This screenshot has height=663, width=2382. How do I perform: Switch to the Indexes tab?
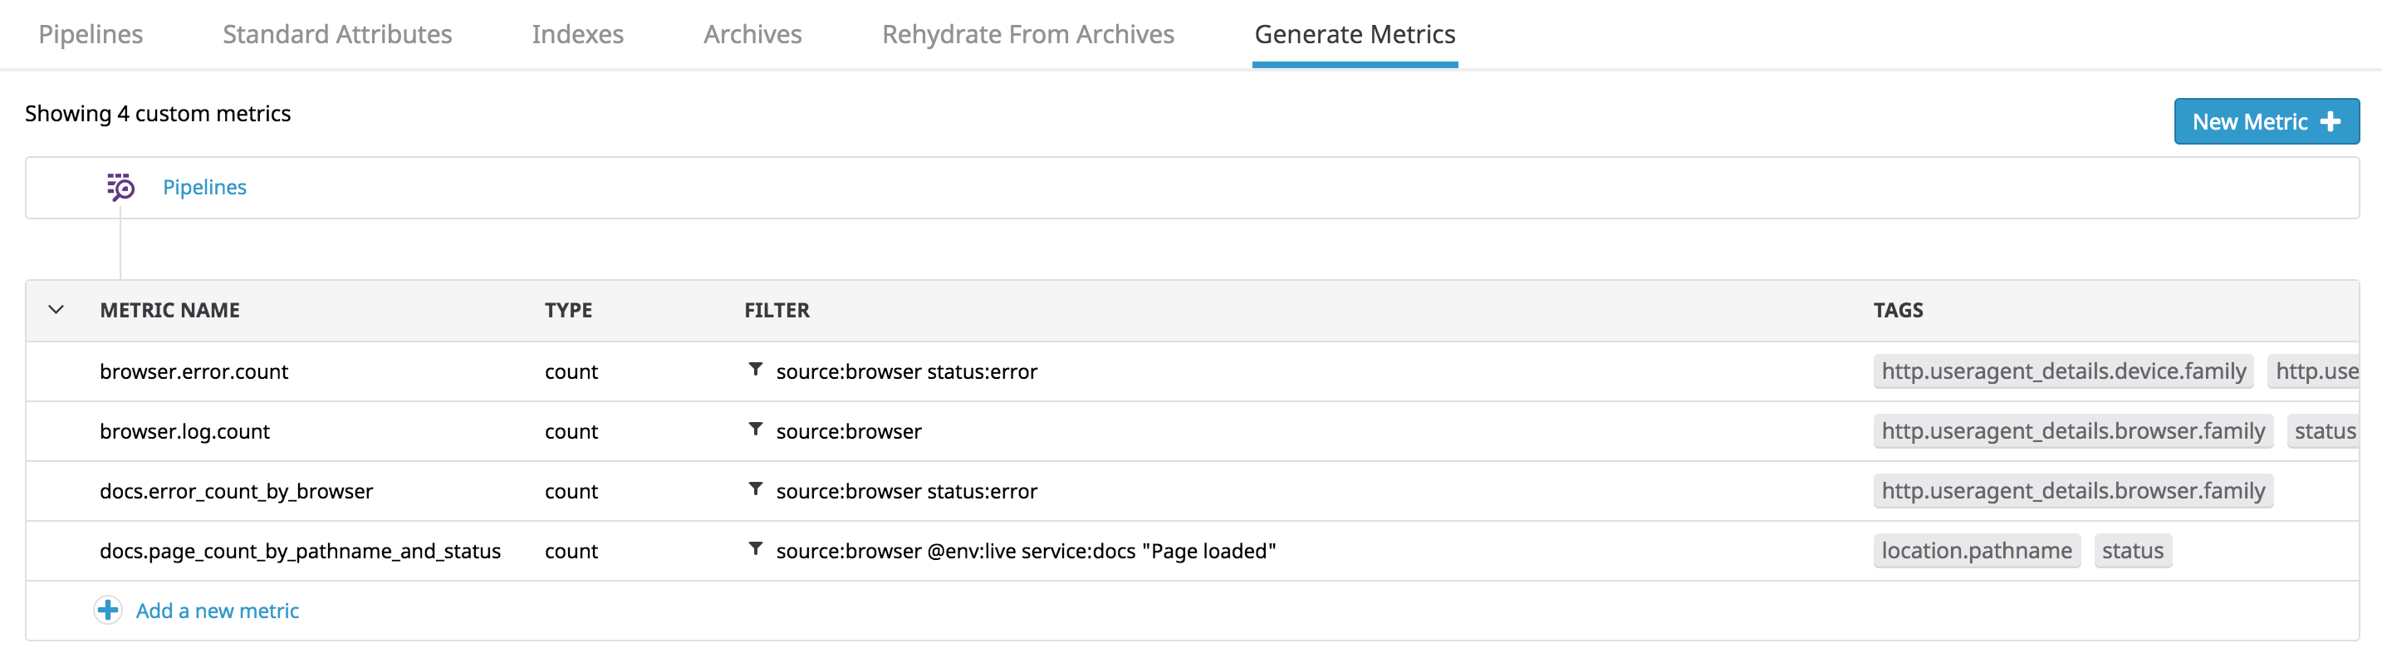tap(577, 34)
